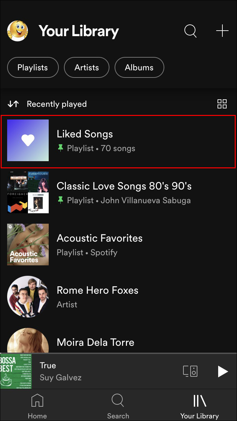Viewport: 237px width, 421px height.
Task: Tap the sort arrows icon
Action: tap(13, 104)
